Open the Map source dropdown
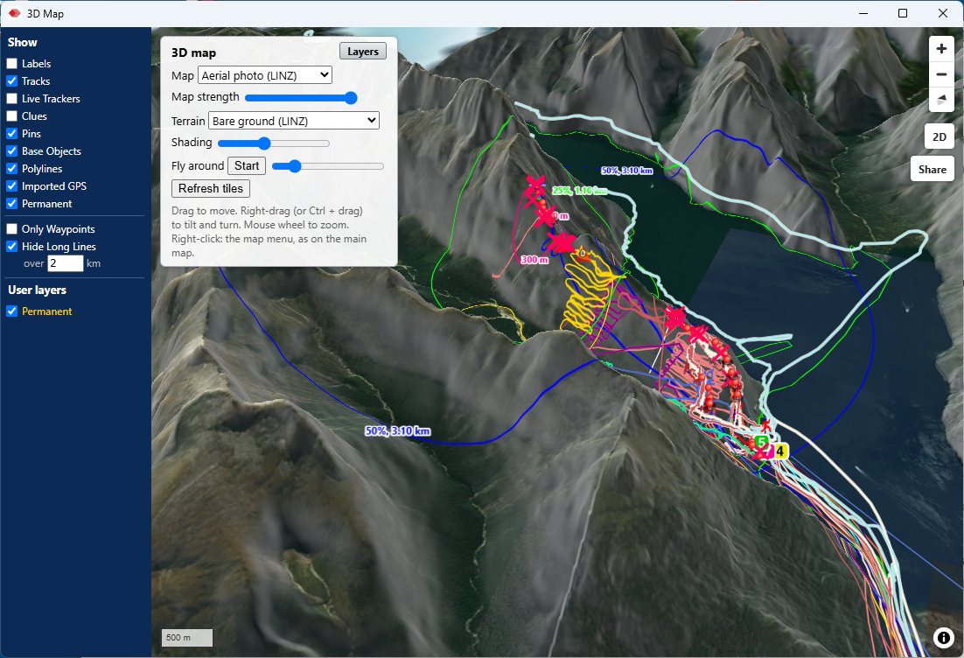This screenshot has width=964, height=658. tap(265, 75)
